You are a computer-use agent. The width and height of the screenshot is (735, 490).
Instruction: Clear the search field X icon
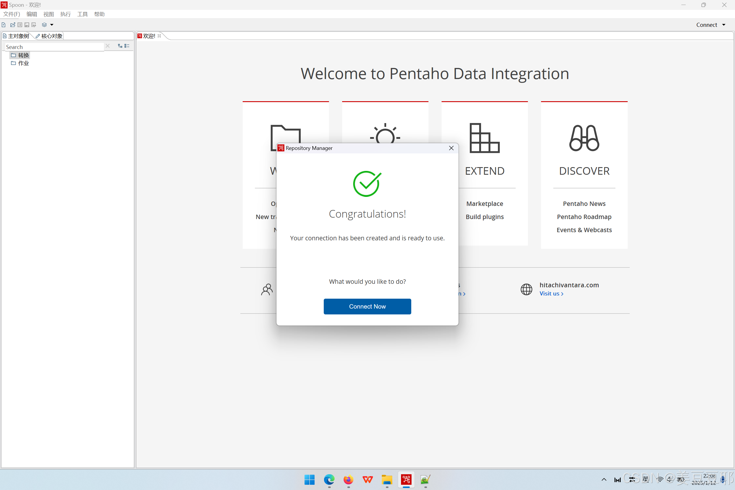[108, 46]
